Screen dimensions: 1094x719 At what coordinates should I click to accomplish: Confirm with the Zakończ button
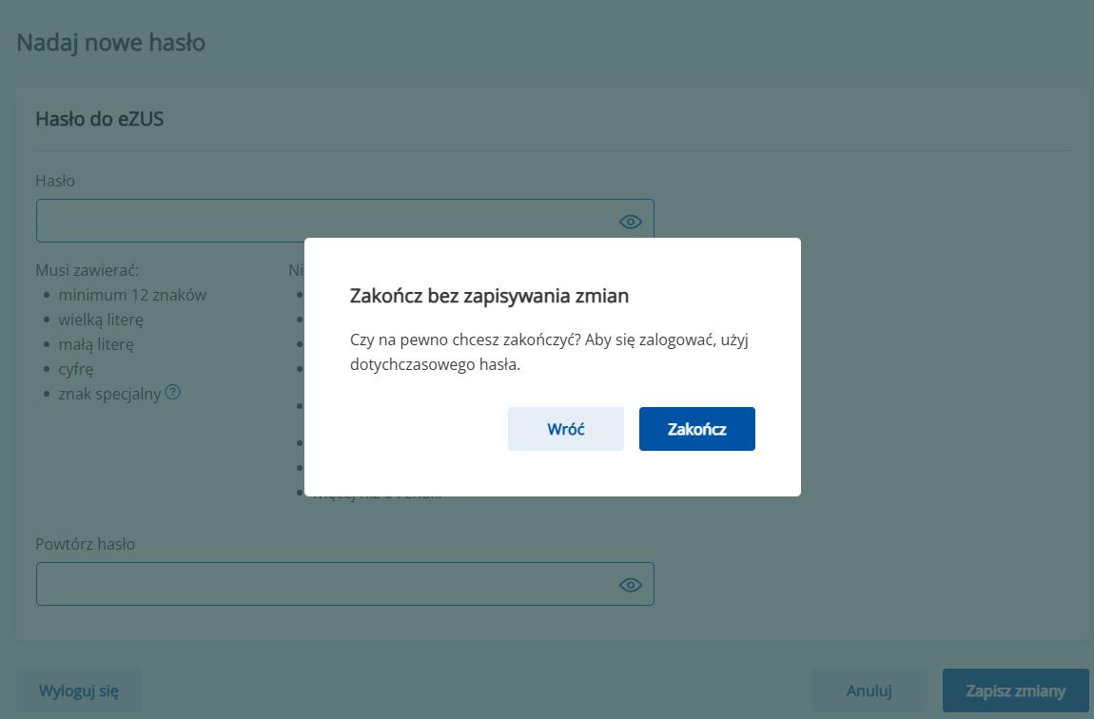click(x=696, y=429)
